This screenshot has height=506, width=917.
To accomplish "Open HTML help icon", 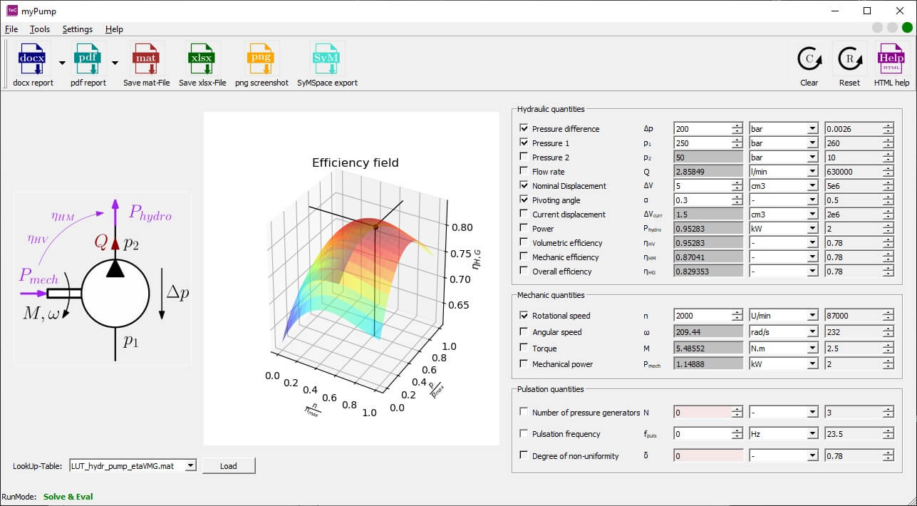I will [x=891, y=59].
